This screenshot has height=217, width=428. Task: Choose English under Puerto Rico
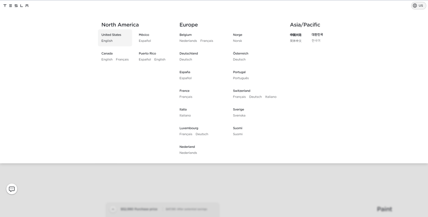pyautogui.click(x=160, y=59)
